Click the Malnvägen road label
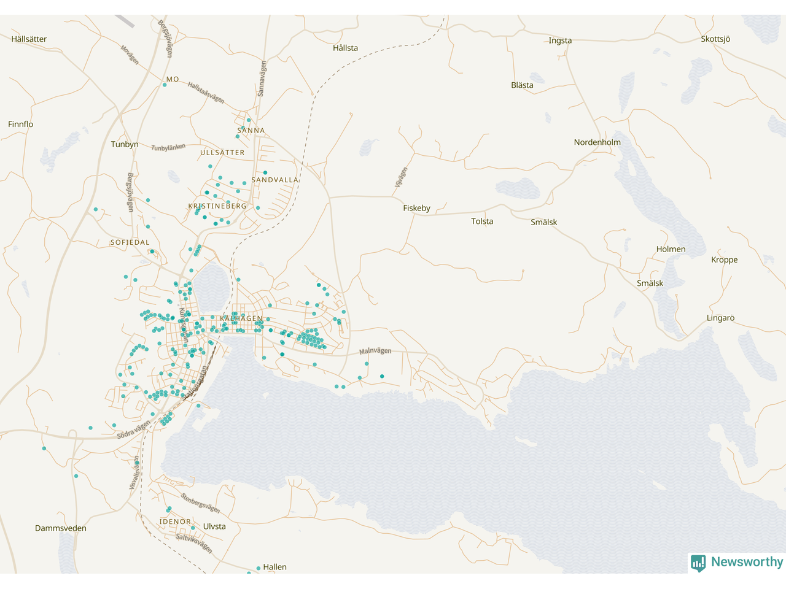Screen dimensions: 786x589 point(375,352)
